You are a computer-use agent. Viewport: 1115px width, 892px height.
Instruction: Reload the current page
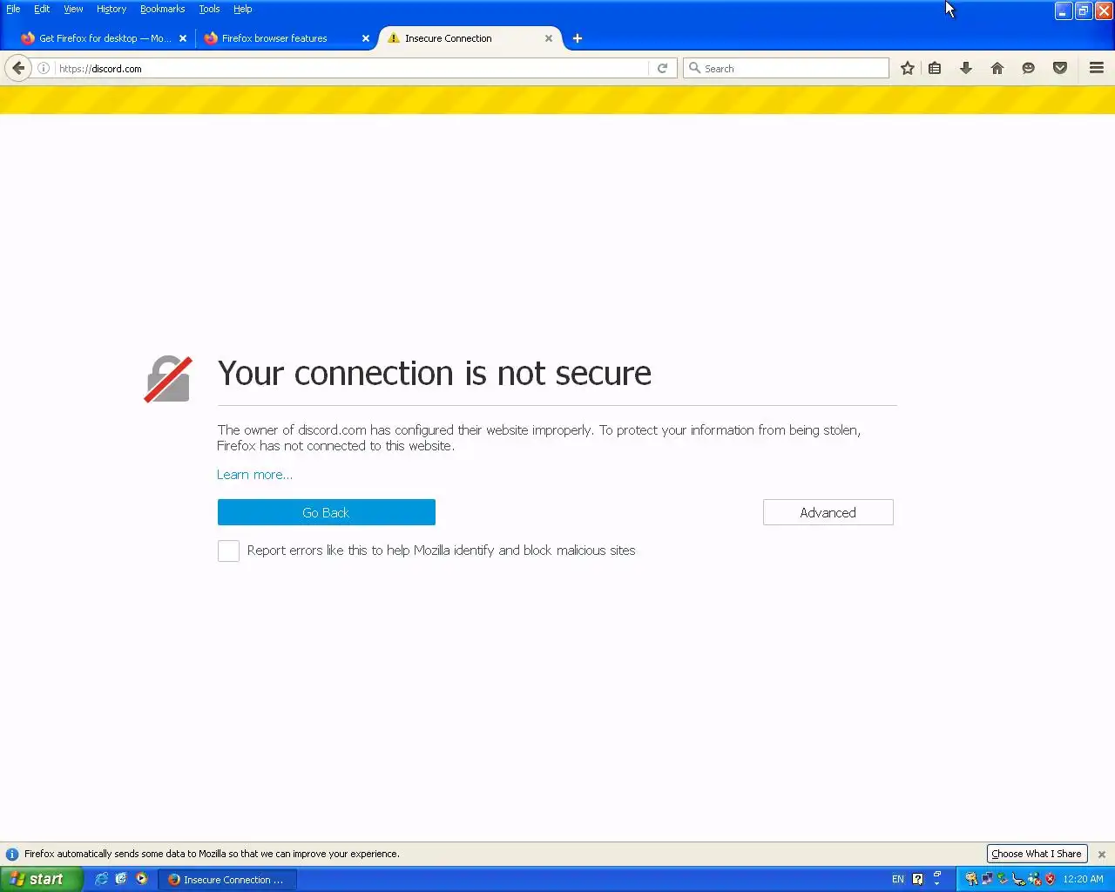662,68
